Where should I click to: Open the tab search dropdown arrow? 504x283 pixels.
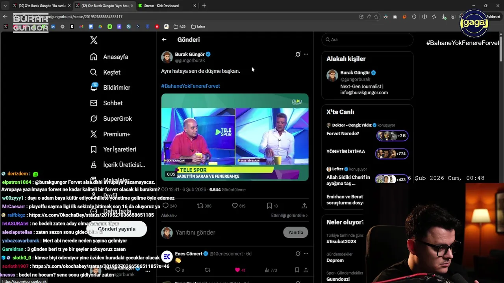(x=5, y=6)
